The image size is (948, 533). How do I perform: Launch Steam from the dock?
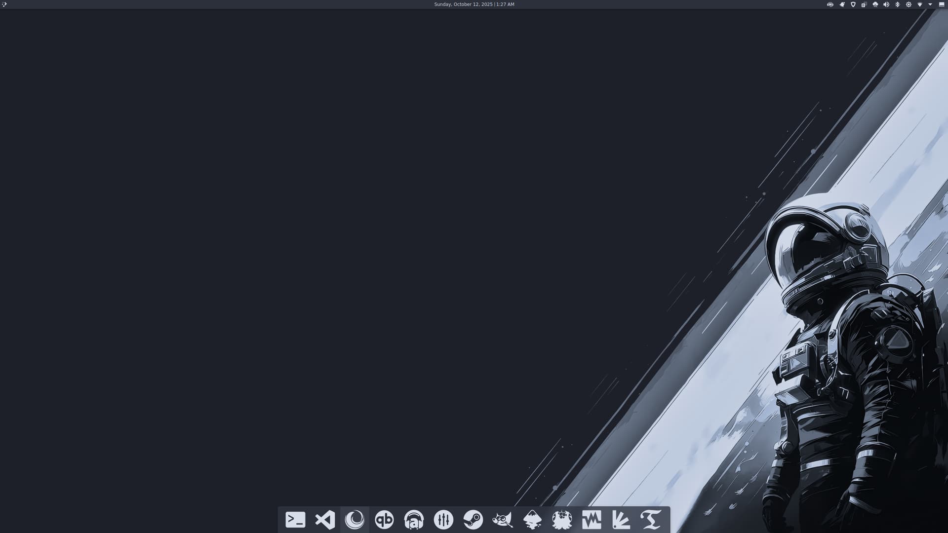tap(473, 520)
